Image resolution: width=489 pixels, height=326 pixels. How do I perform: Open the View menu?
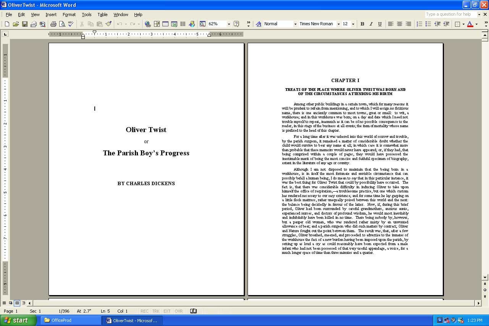[x=35, y=15]
